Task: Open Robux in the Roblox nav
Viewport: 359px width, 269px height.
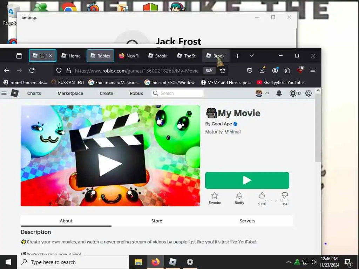Action: pyautogui.click(x=136, y=93)
